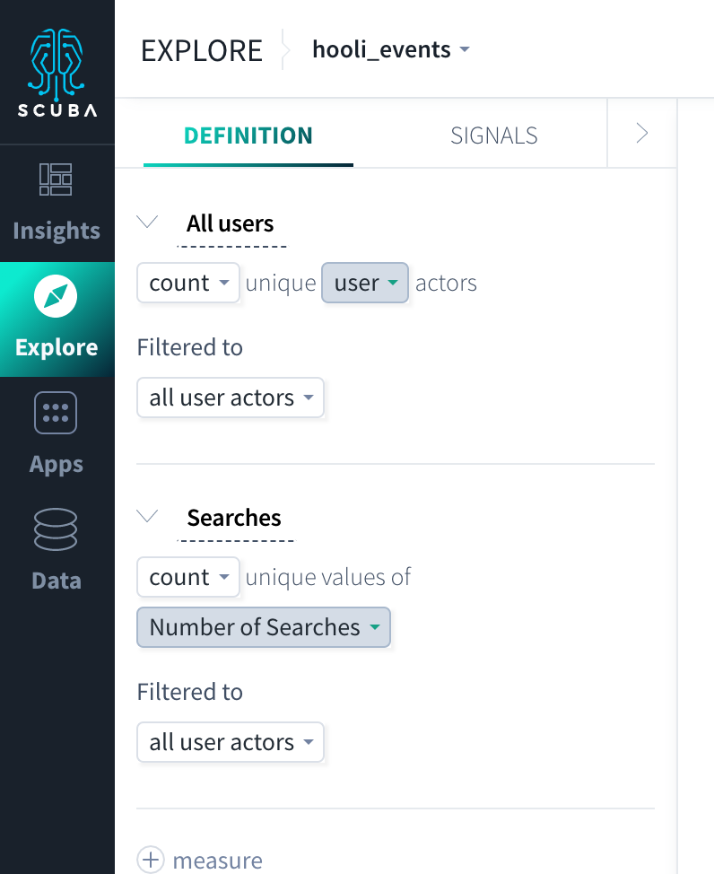
Task: Open the user actor dropdown
Action: [365, 283]
